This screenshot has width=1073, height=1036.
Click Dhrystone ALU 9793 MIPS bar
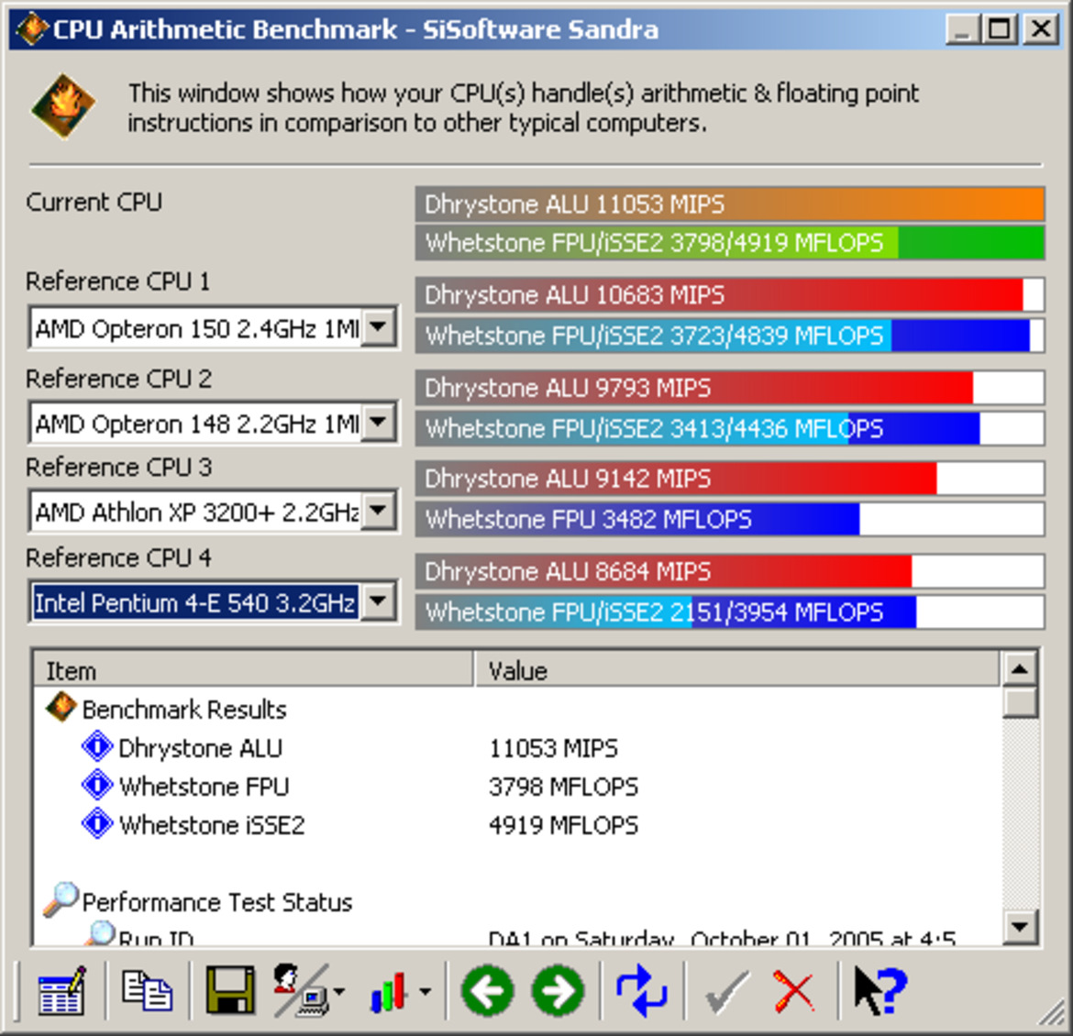coord(729,388)
